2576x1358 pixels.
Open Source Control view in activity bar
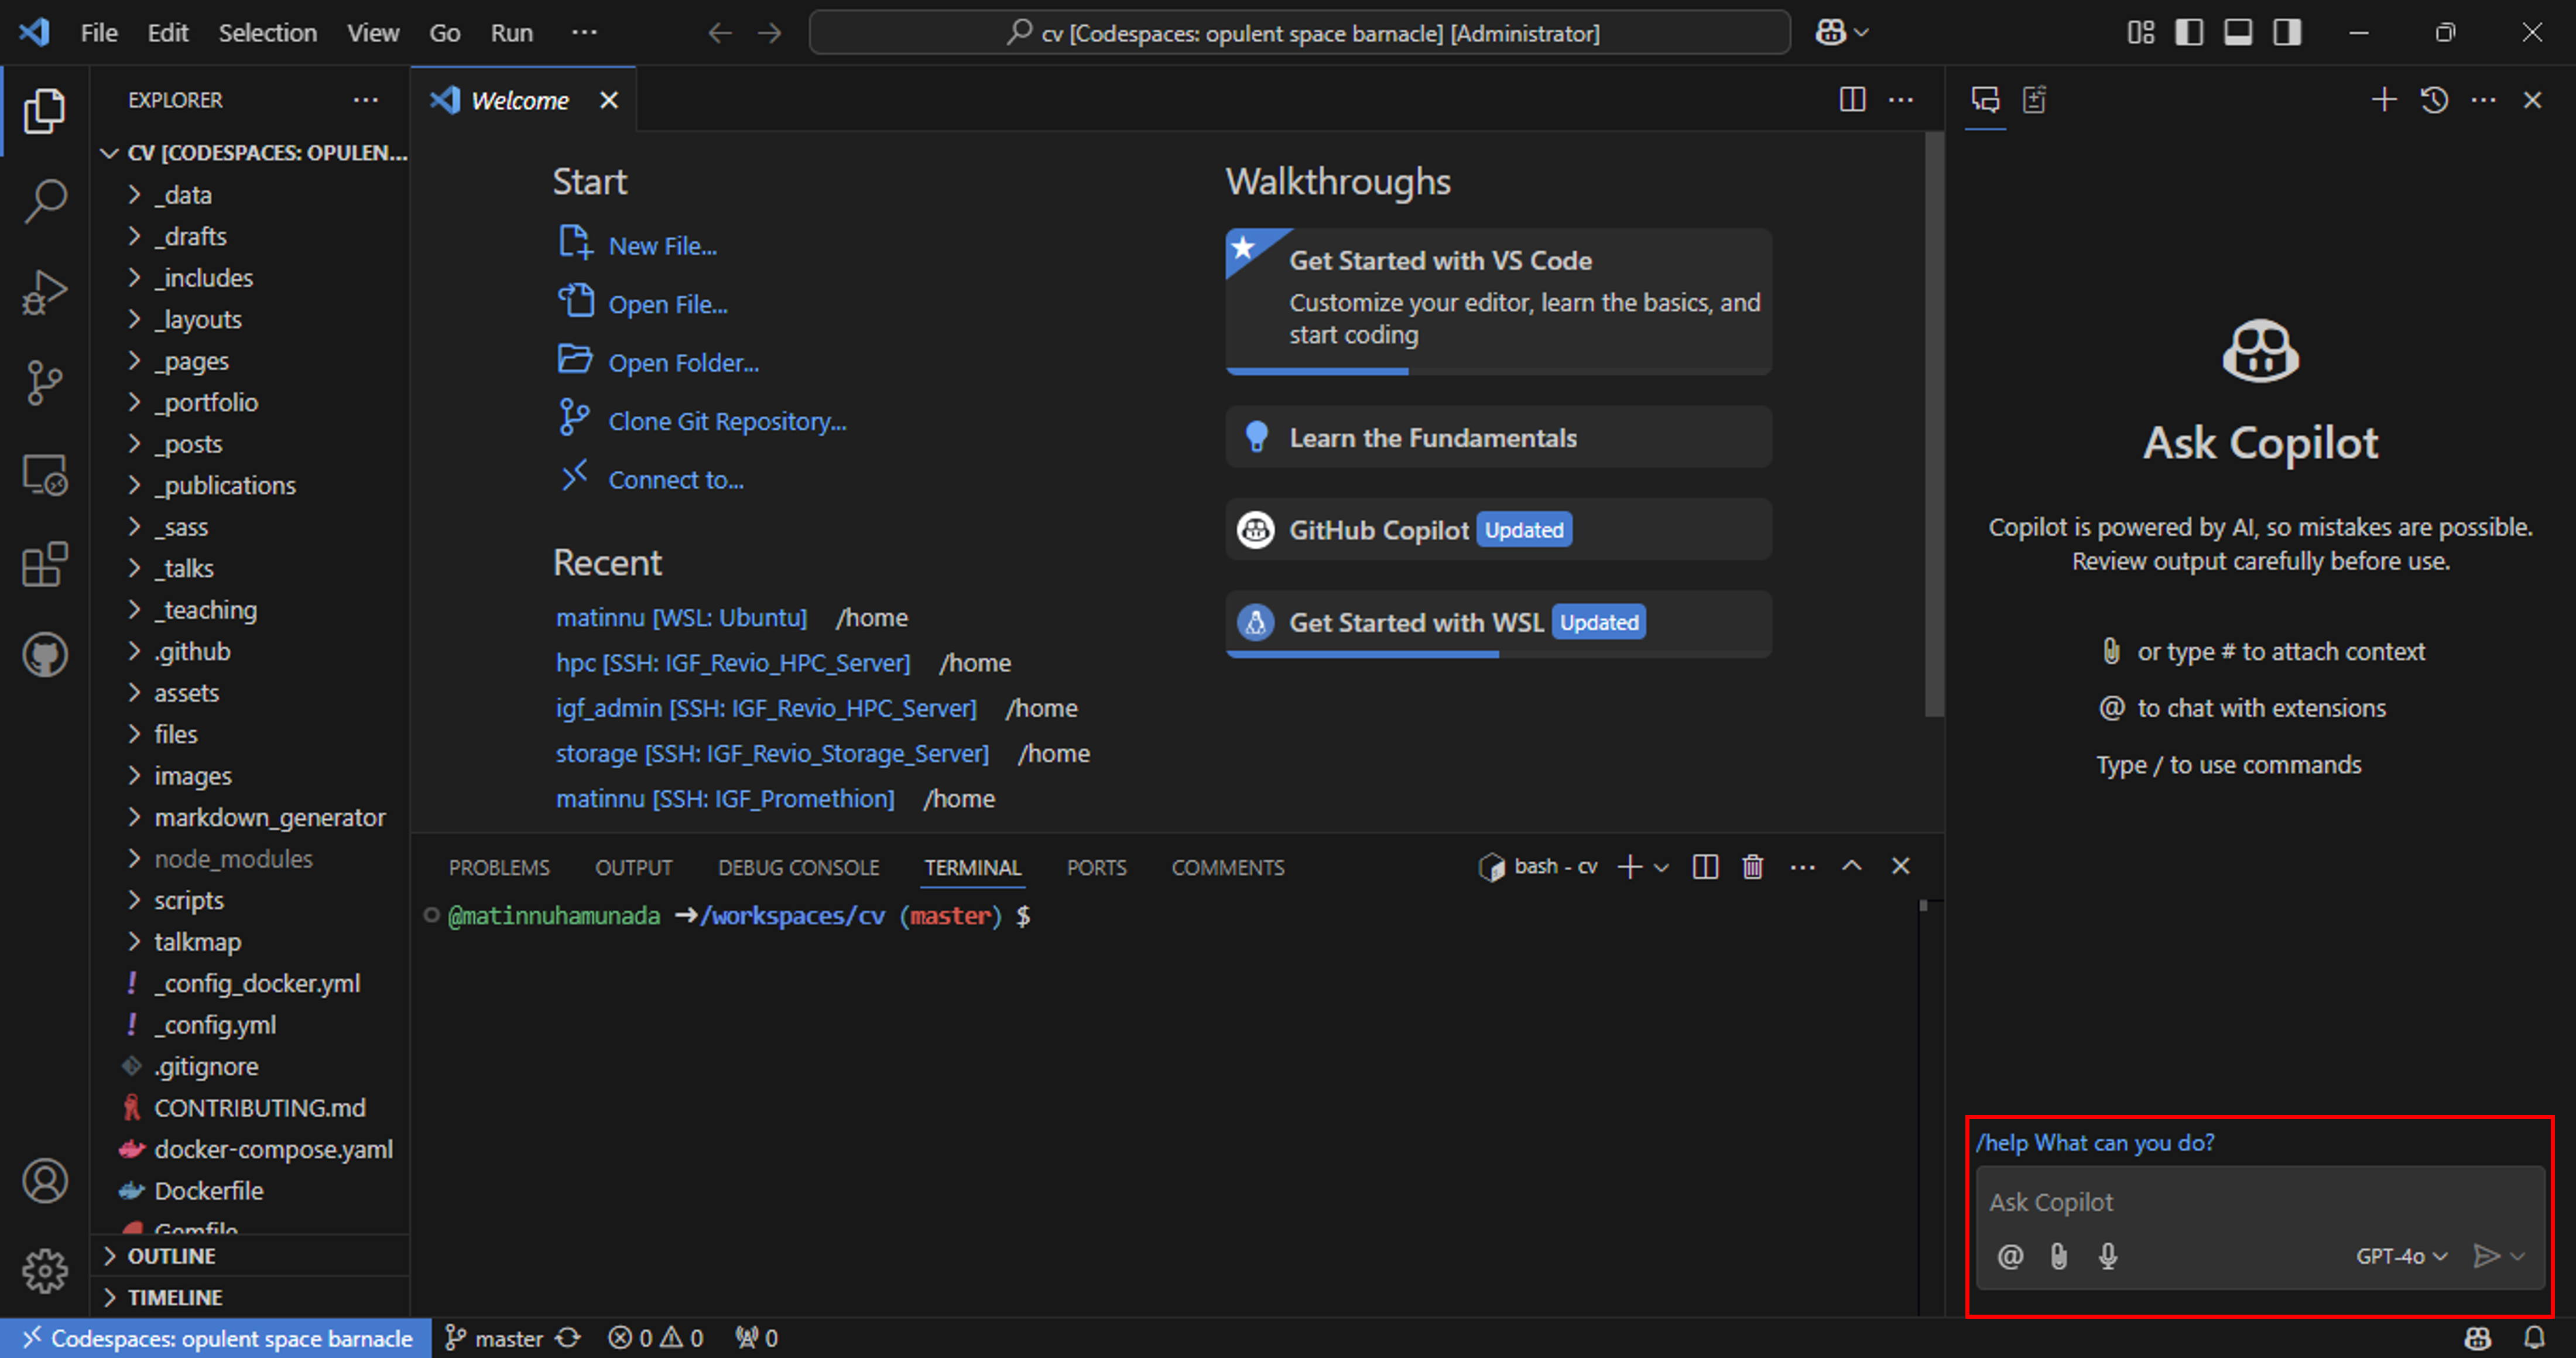[45, 383]
